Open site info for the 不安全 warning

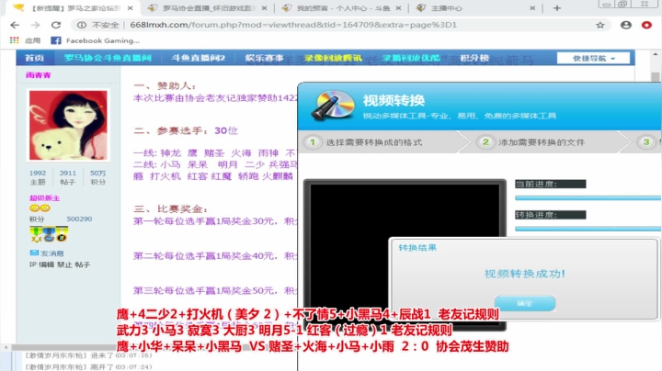98,25
